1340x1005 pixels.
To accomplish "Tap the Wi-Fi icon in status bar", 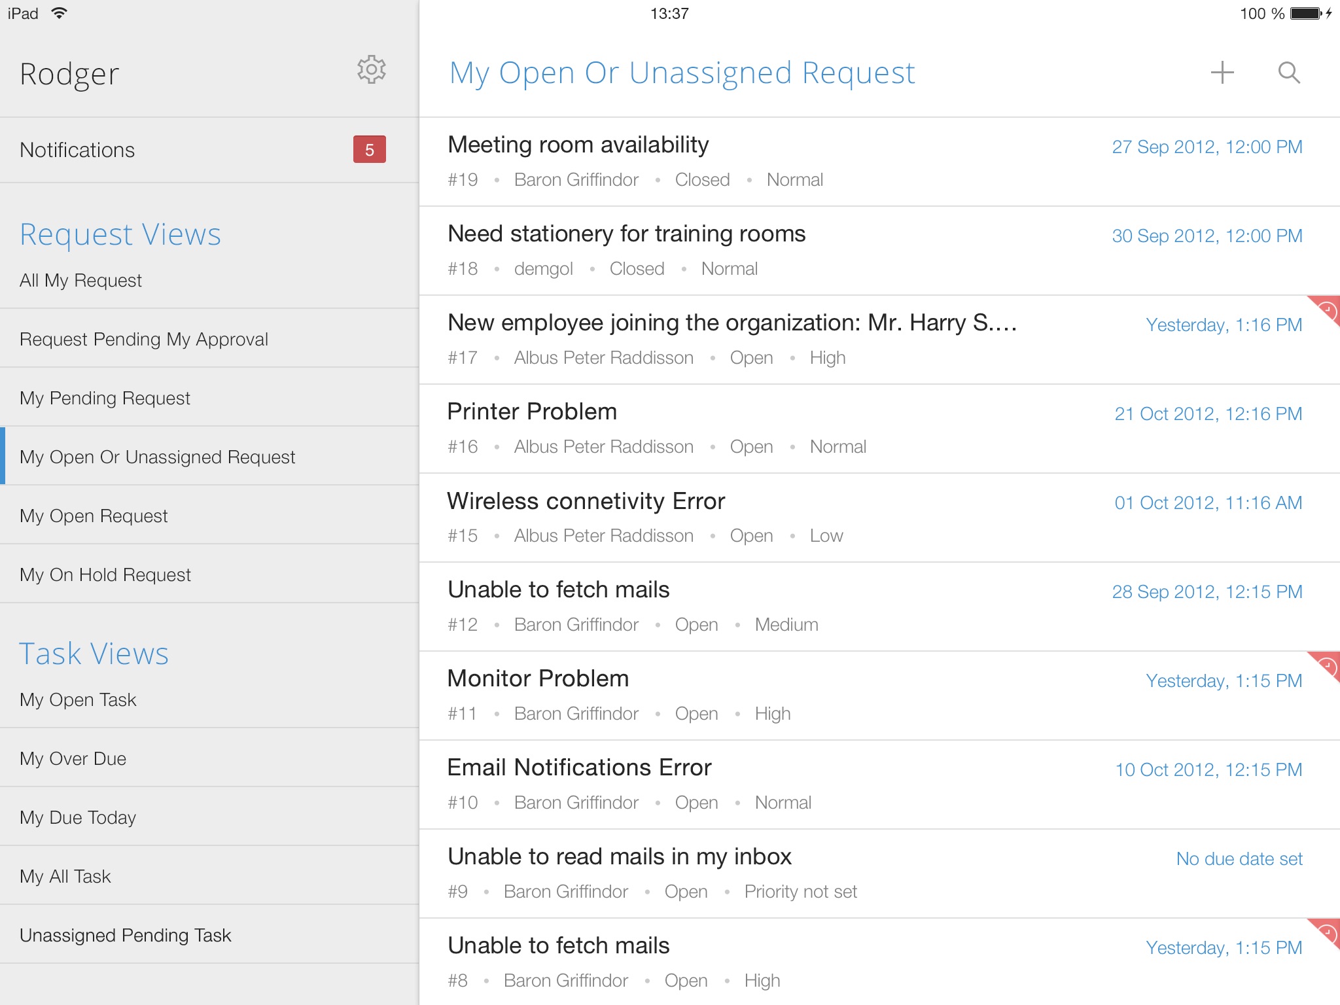I will 59,13.
